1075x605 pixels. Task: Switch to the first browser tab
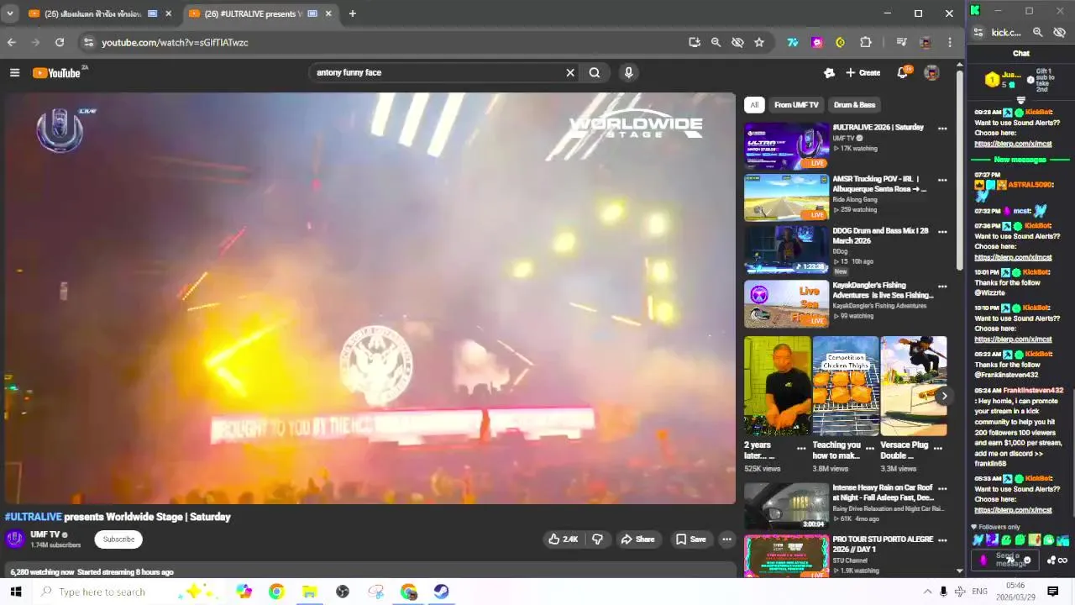98,13
